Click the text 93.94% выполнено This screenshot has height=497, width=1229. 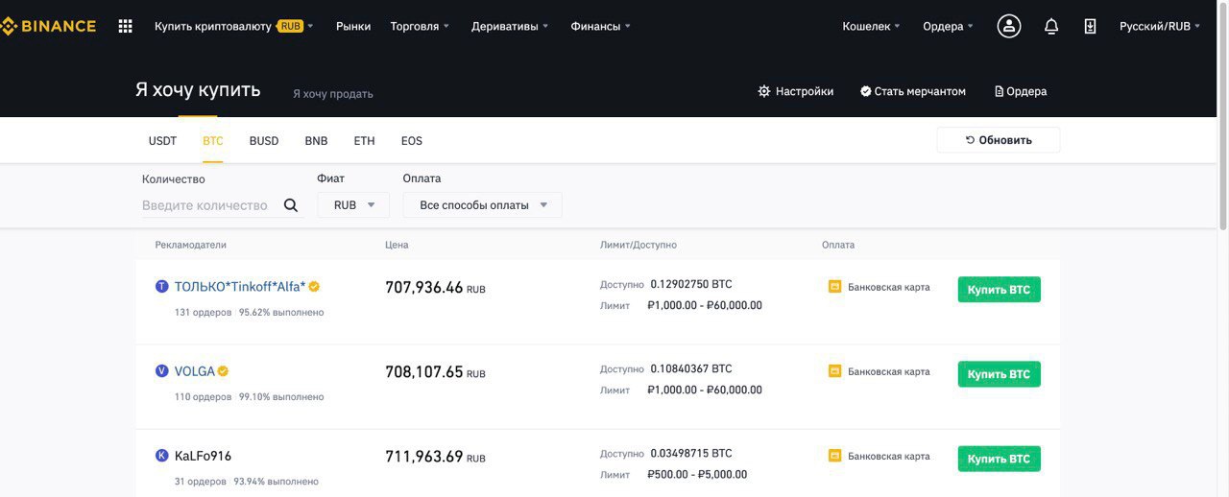click(x=276, y=481)
